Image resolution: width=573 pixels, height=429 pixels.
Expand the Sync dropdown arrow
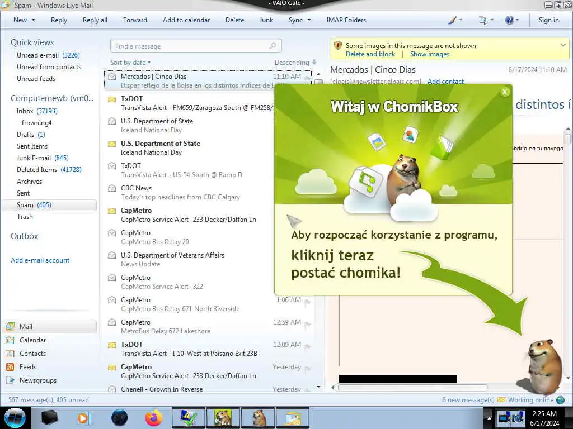[309, 20]
